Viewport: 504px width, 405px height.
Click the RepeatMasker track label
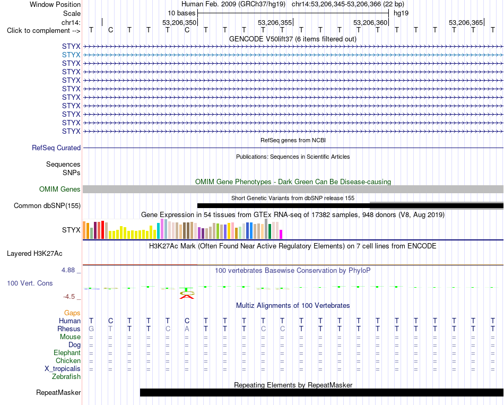click(58, 392)
